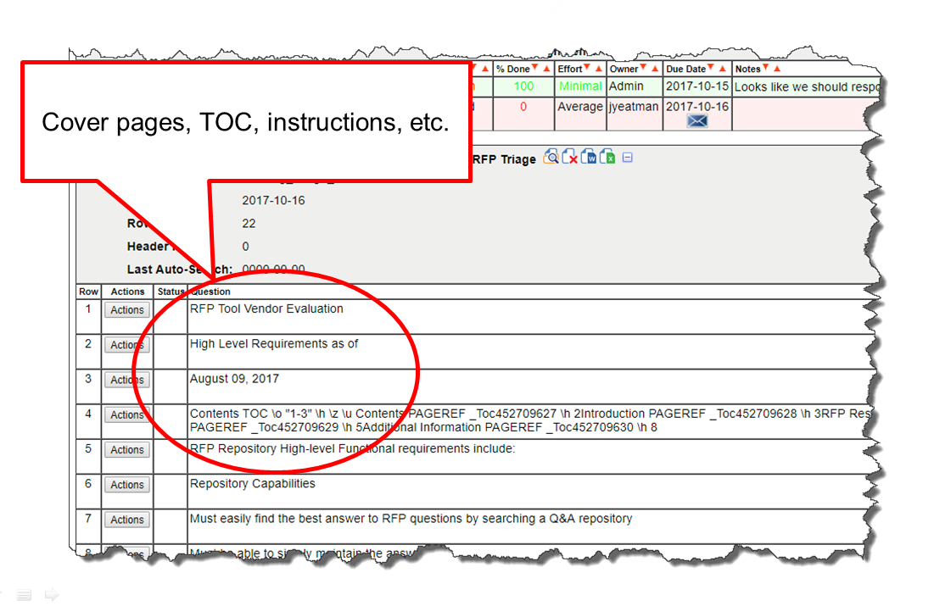Click the 'Repository Capabilities' question row
The width and height of the screenshot is (951, 606).
(253, 484)
